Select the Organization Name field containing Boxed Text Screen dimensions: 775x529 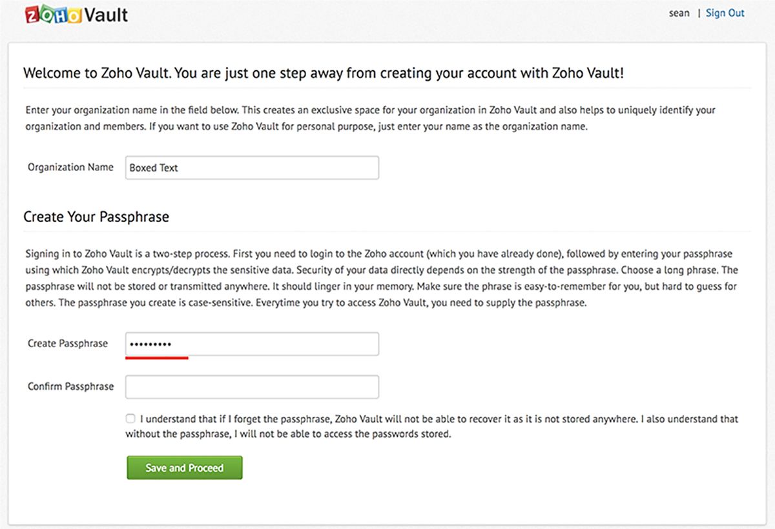pos(252,167)
